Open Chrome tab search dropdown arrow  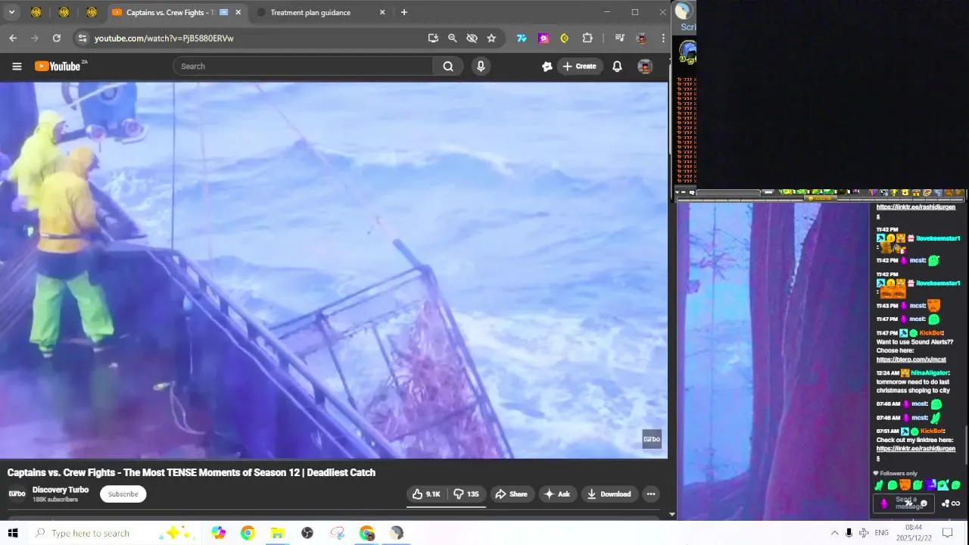(11, 12)
